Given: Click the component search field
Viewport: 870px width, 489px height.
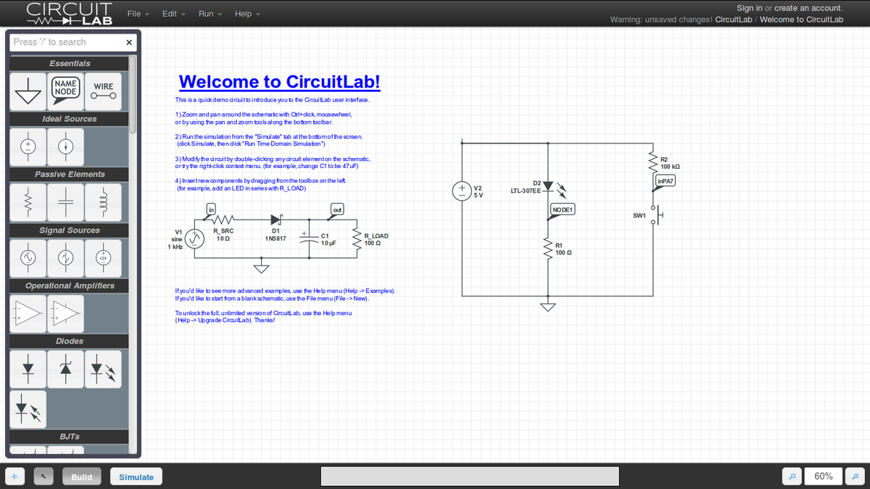Looking at the screenshot, I should pos(65,42).
